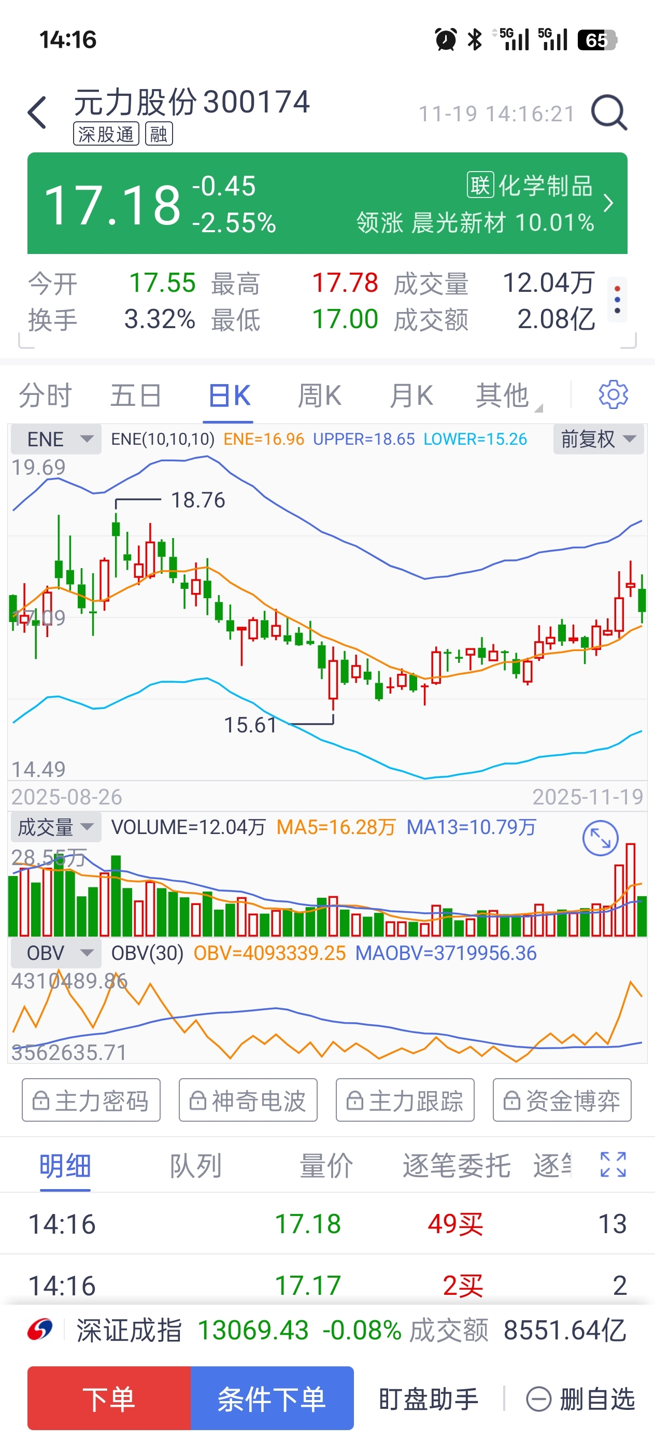
Task: Switch to the 逐笔委托 tab
Action: [x=457, y=1166]
